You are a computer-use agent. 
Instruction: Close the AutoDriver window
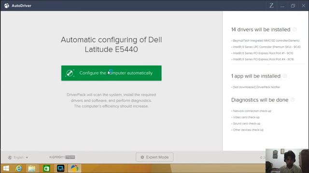pyautogui.click(x=304, y=6)
